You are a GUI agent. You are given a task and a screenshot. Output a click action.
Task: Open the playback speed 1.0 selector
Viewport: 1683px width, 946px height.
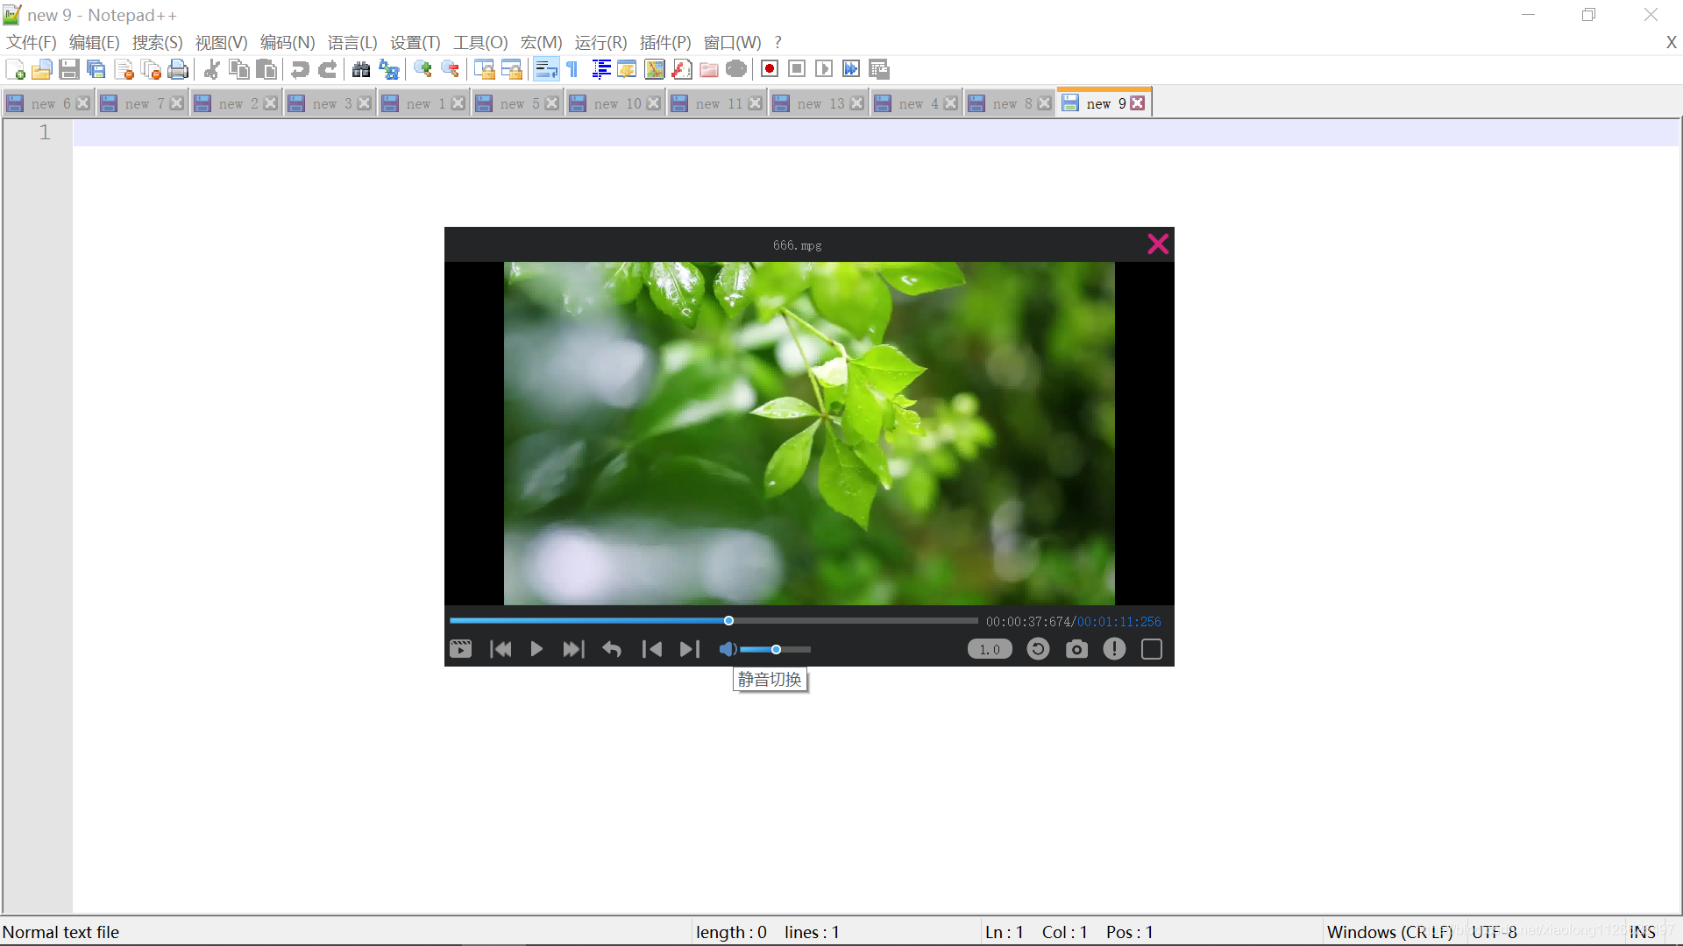[x=990, y=649]
